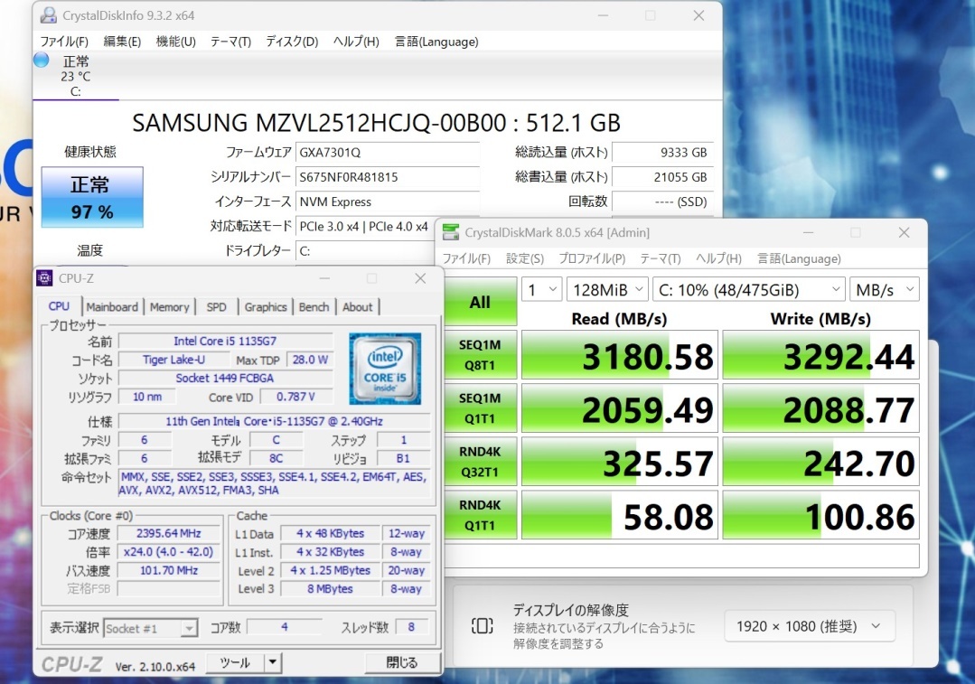Open the Socket #1 display selection combo box

click(x=151, y=627)
